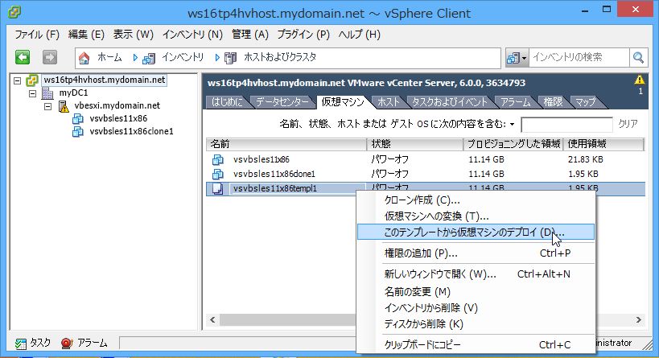The height and width of the screenshot is (358, 659).
Task: Switch to the タスクおよびイベント tab
Action: (x=450, y=102)
